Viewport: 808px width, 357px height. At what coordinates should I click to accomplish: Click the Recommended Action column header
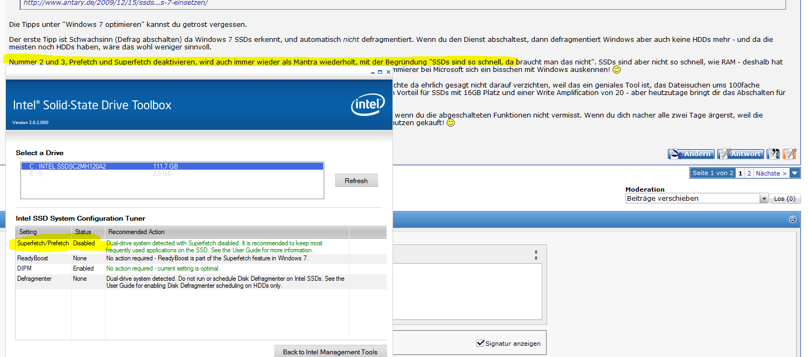pyautogui.click(x=227, y=232)
